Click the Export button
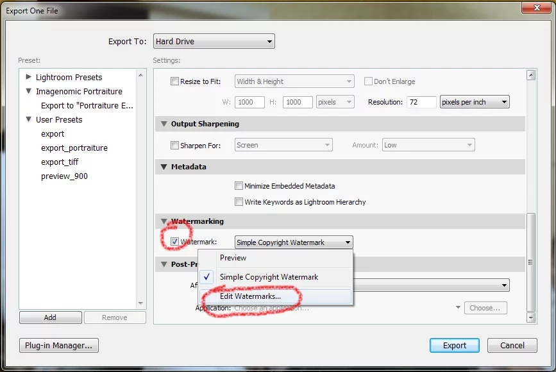Image resolution: width=556 pixels, height=372 pixels. click(455, 346)
